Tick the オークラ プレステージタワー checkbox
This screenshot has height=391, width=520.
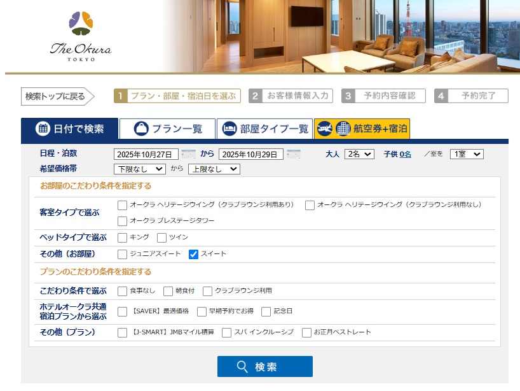click(123, 221)
